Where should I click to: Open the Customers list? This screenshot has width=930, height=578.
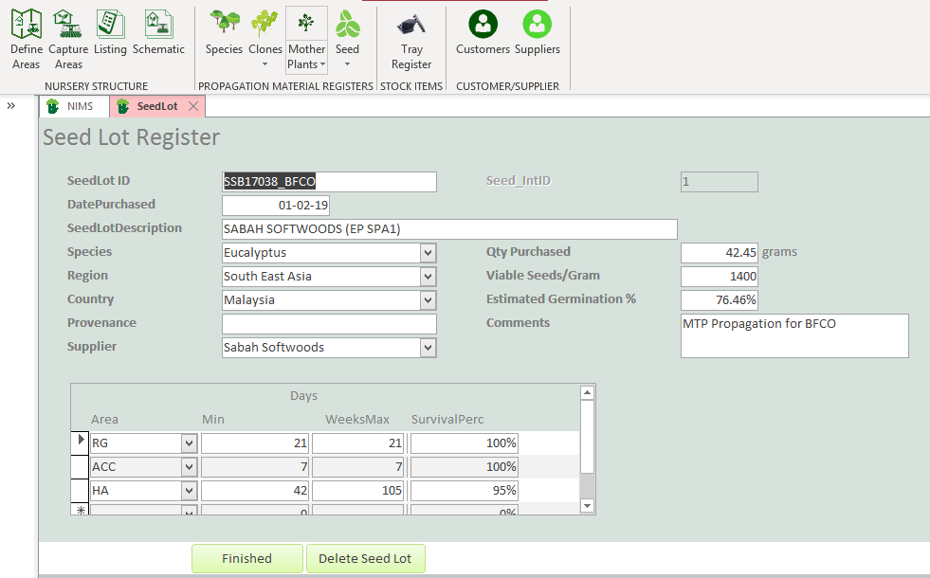[483, 32]
